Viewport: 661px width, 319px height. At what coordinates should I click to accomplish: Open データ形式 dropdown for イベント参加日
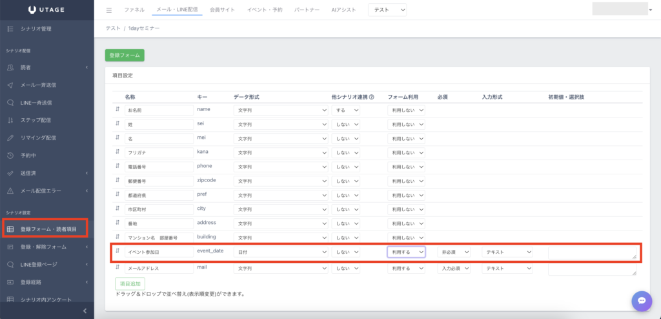pos(281,252)
